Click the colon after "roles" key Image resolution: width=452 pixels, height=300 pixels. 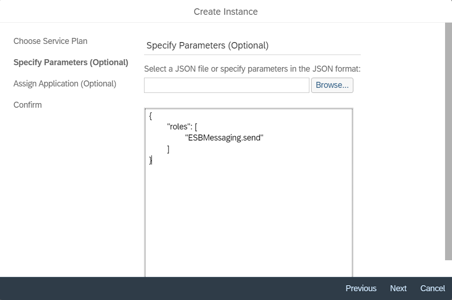tap(192, 127)
